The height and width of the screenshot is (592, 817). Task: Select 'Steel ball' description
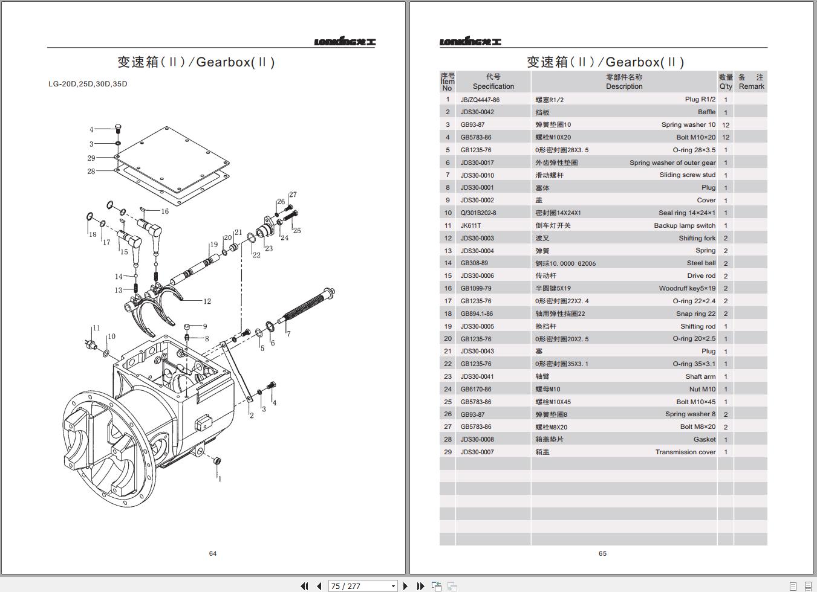click(x=701, y=263)
